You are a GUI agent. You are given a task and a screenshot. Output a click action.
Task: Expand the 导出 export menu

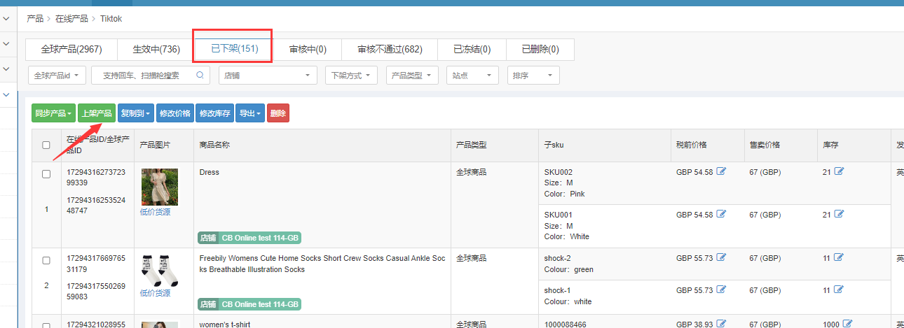(250, 113)
